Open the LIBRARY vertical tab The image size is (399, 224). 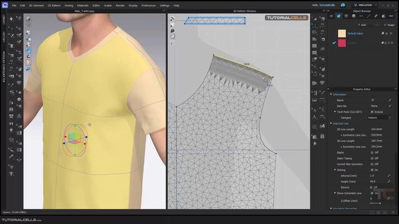pos(4,20)
